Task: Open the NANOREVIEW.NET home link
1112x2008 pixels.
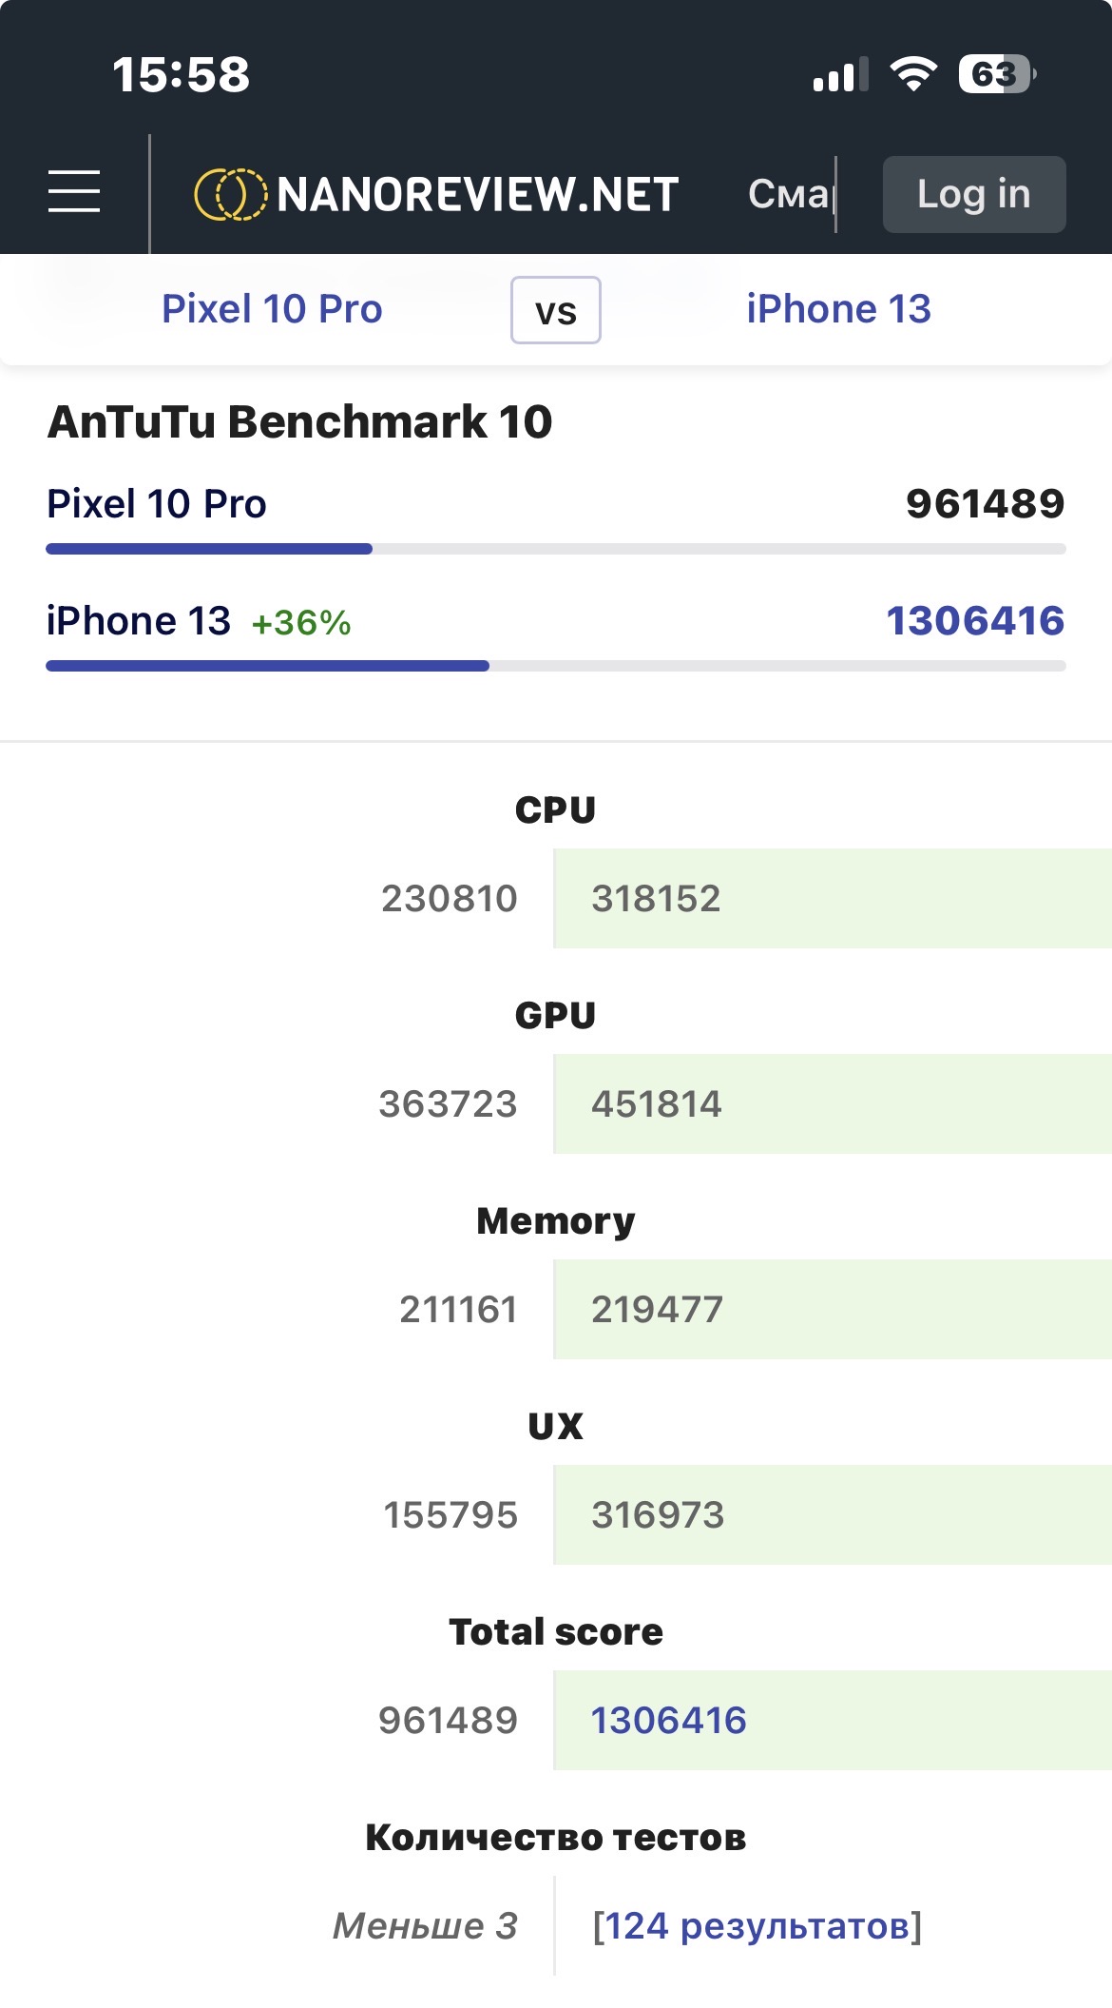Action: tap(477, 194)
